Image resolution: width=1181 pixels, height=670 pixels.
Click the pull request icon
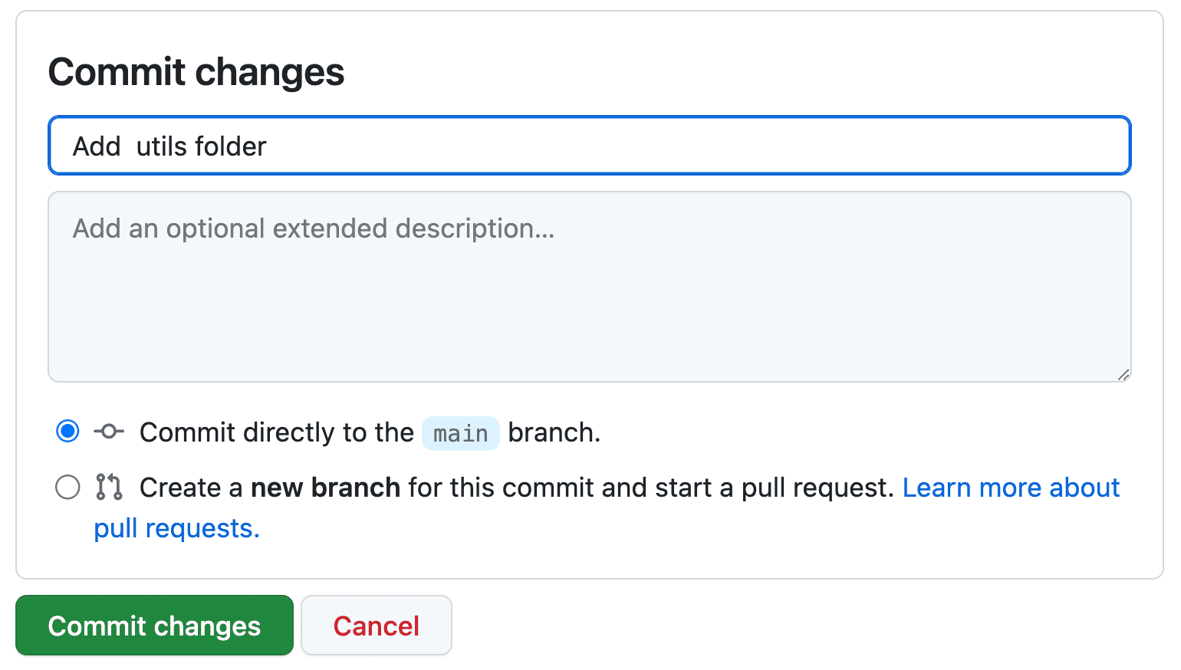point(109,487)
